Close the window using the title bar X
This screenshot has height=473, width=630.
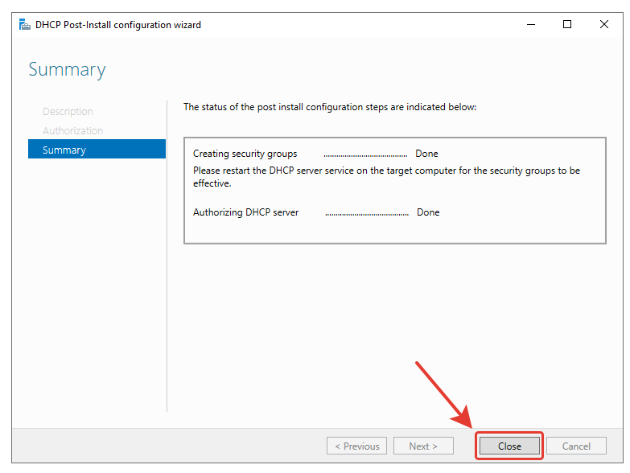(x=604, y=25)
